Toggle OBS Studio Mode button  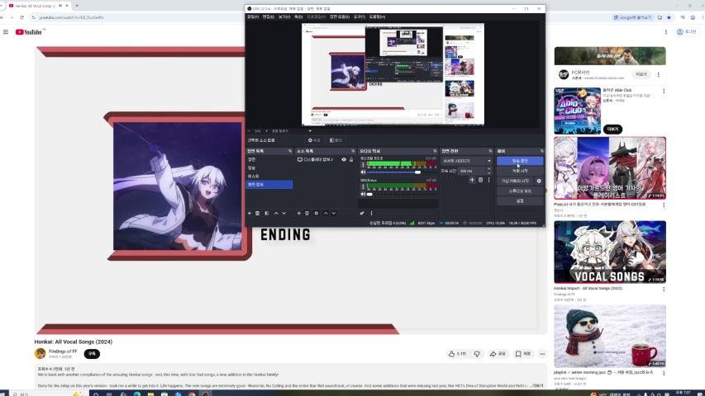[520, 191]
